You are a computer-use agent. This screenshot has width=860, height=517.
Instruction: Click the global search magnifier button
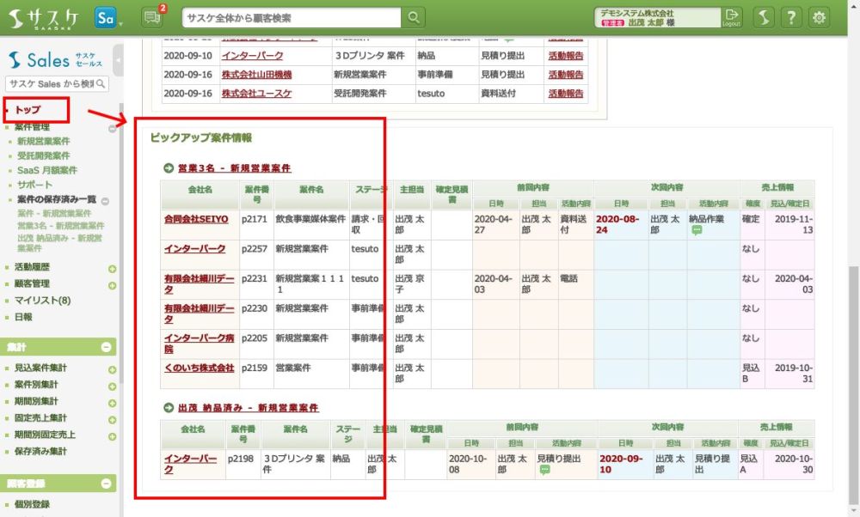(x=415, y=17)
